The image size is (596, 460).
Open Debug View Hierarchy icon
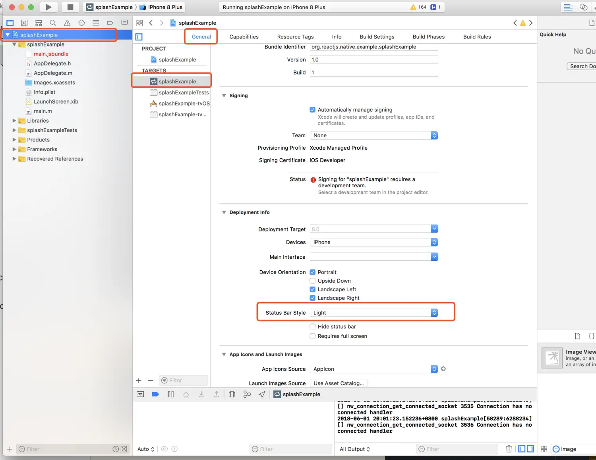coord(232,394)
